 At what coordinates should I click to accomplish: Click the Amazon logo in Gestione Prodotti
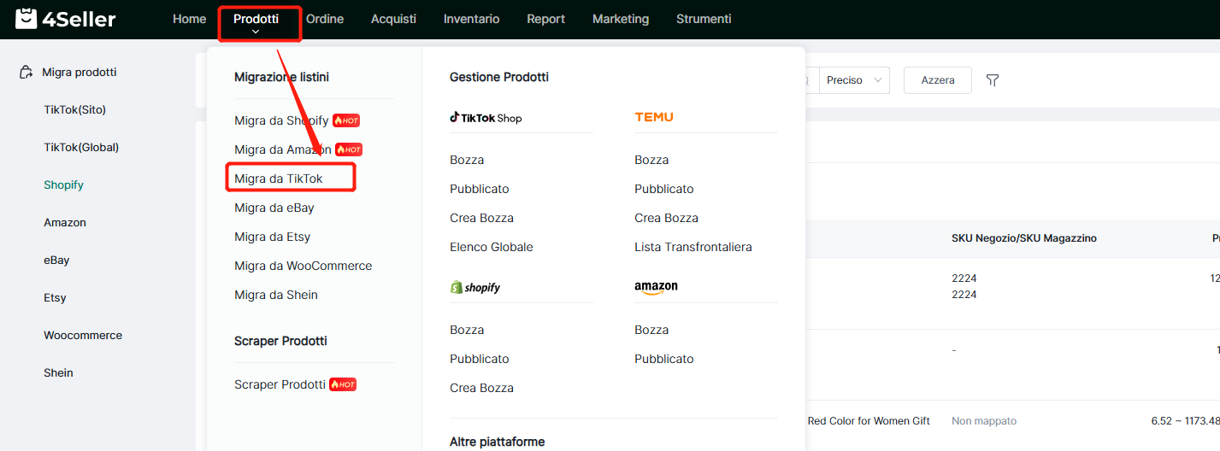(x=656, y=288)
